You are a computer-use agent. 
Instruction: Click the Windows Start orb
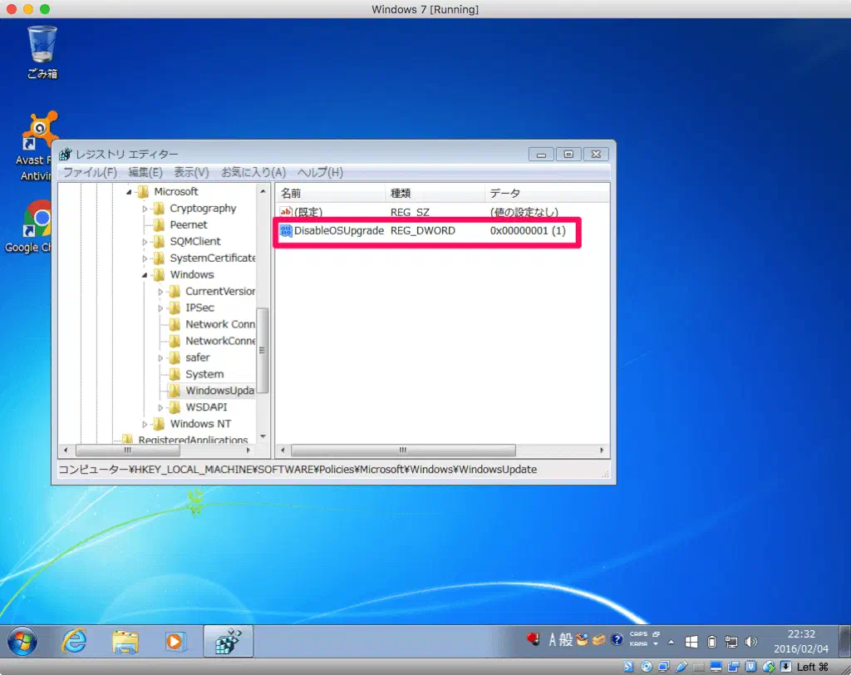point(22,641)
